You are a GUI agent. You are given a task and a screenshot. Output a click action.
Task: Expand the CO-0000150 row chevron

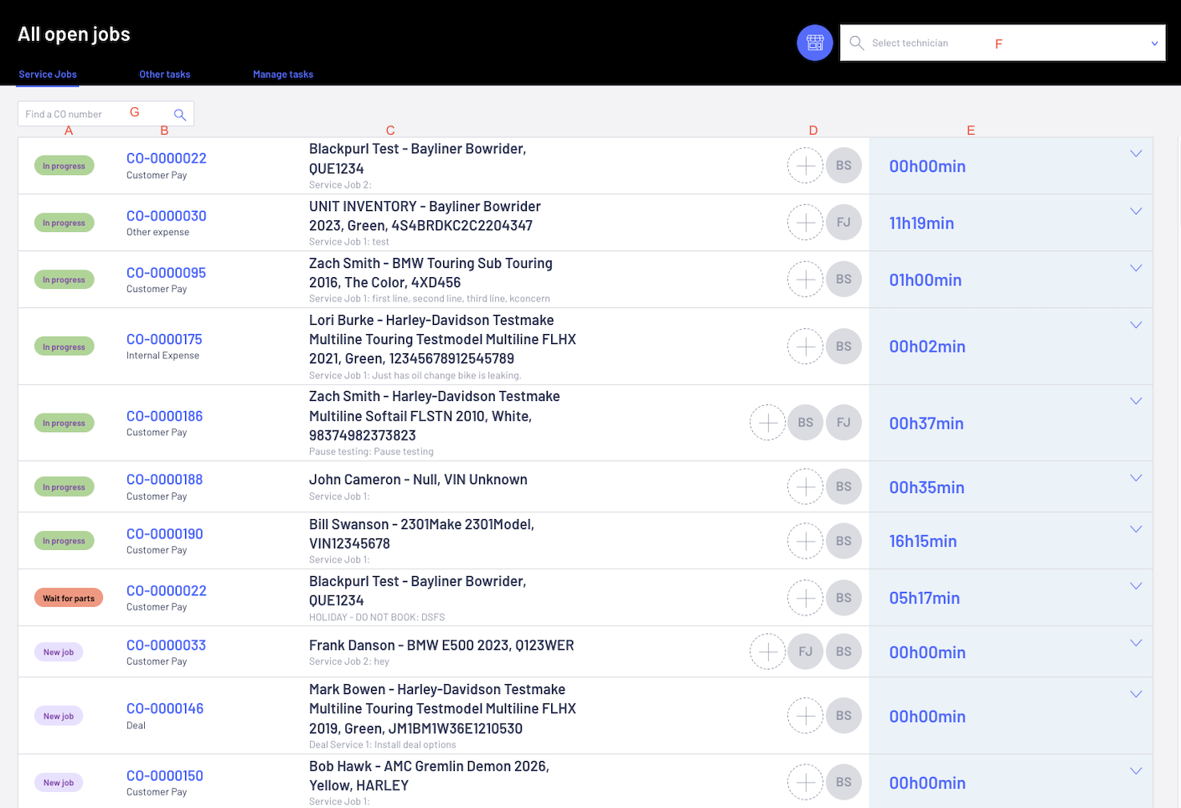tap(1136, 771)
